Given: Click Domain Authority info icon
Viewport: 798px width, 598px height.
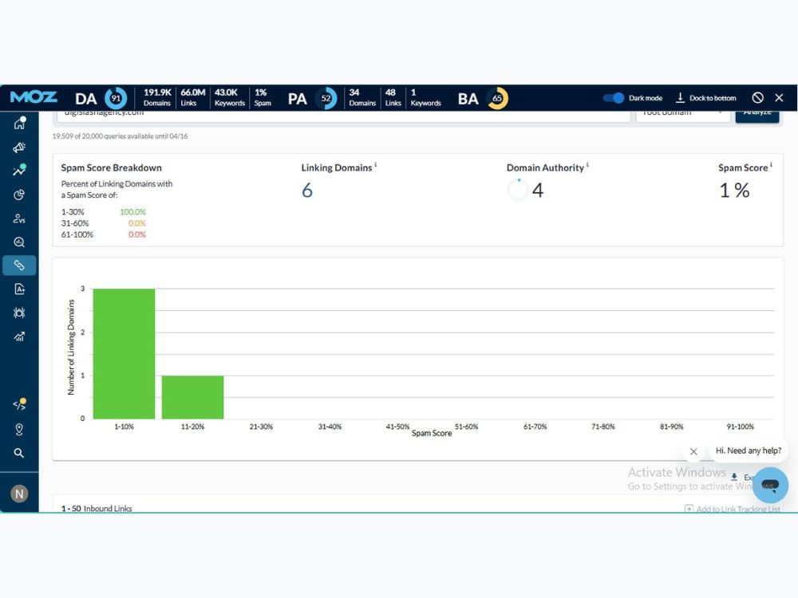Looking at the screenshot, I should [x=587, y=164].
